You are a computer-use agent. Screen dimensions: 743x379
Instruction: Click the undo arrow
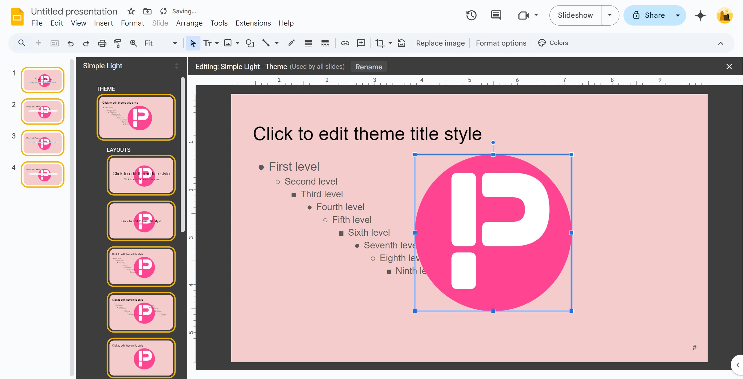point(70,43)
